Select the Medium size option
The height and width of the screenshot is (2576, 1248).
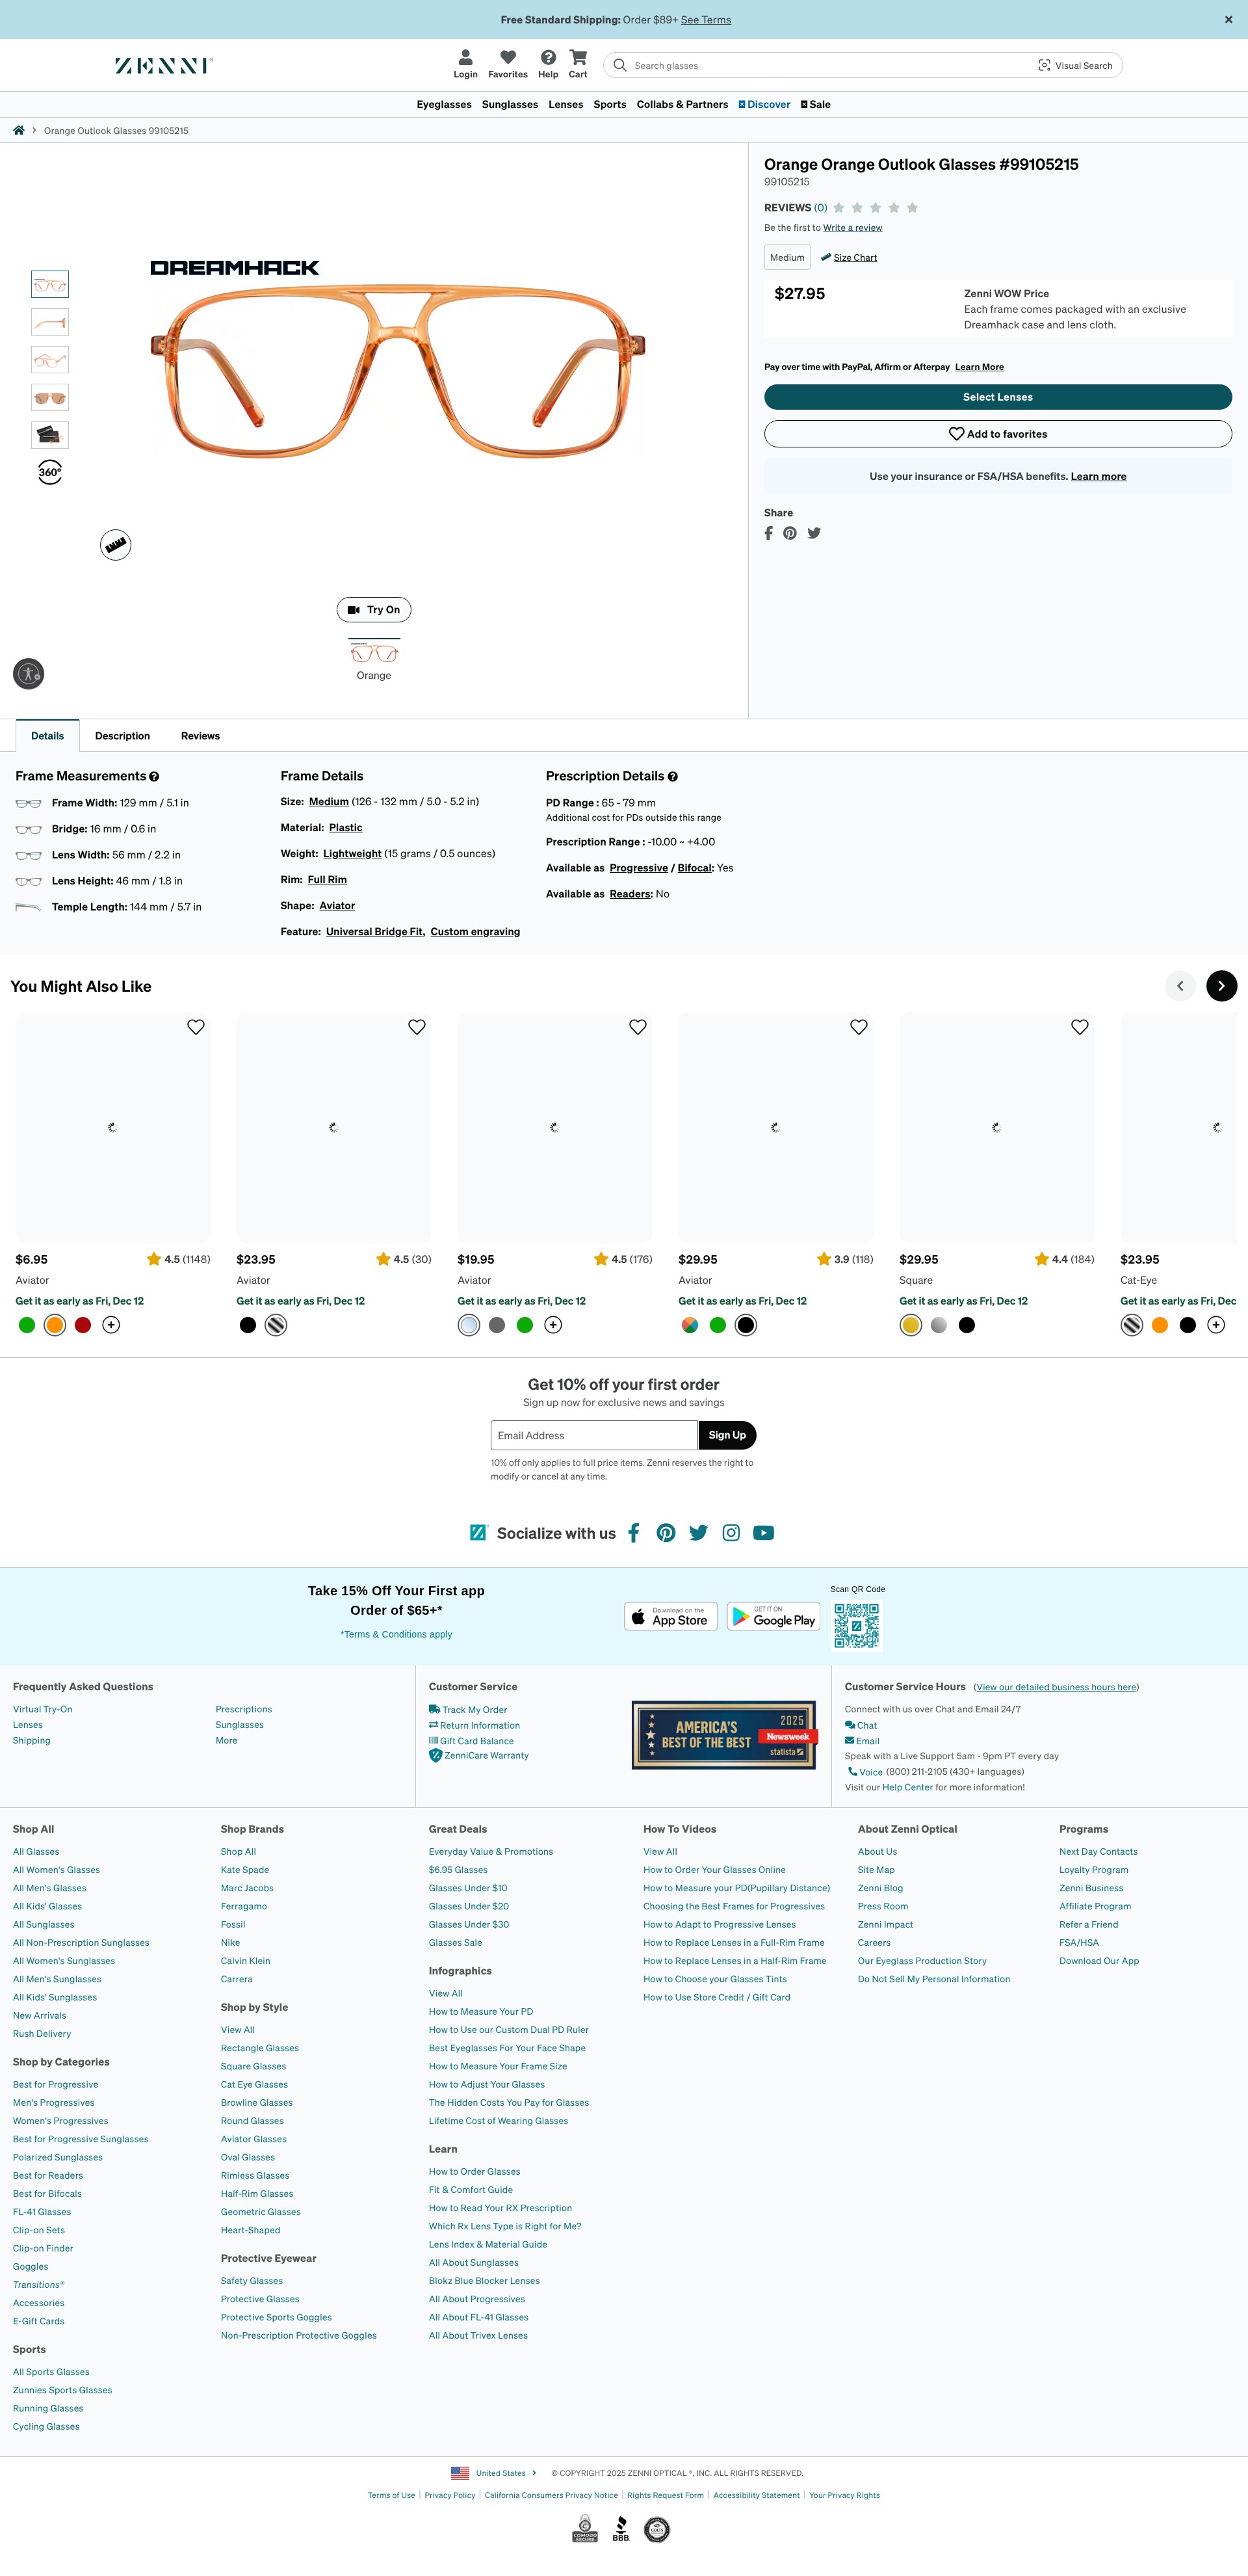[x=787, y=258]
